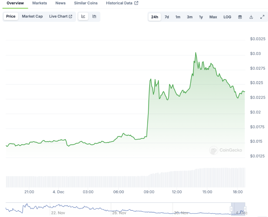268x217 pixels.
Task: Select the 7d time range
Action: click(x=167, y=17)
